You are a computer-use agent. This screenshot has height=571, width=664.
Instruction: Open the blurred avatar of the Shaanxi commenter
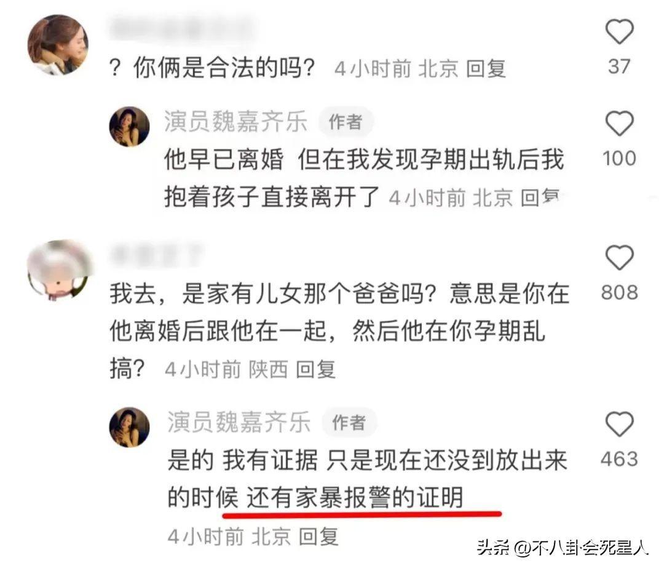(x=59, y=270)
